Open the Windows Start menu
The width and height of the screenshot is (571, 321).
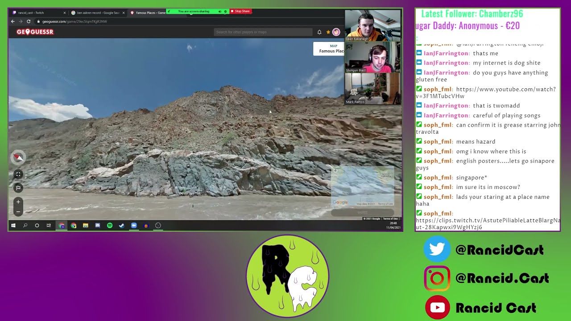pyautogui.click(x=13, y=226)
